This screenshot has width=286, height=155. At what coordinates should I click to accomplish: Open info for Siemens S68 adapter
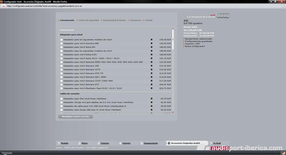(151, 43)
